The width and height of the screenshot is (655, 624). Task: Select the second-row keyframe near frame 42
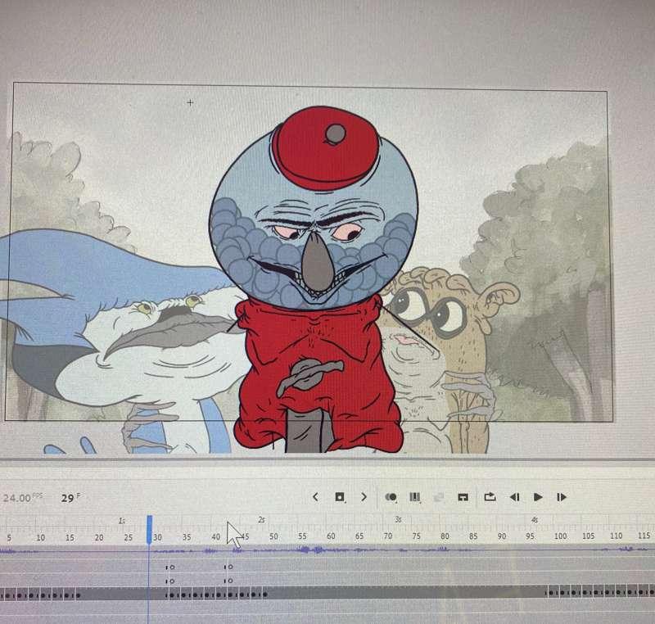(x=228, y=581)
